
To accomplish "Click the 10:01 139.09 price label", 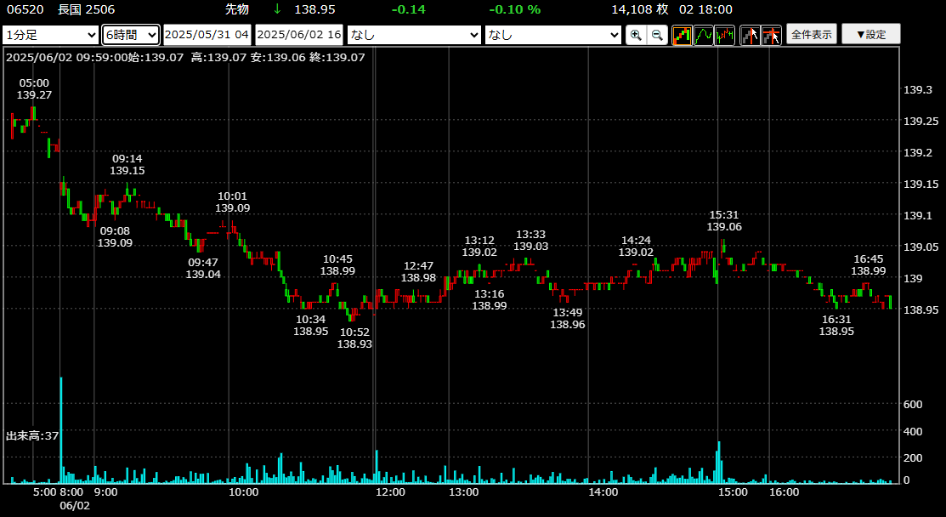I will [x=233, y=202].
